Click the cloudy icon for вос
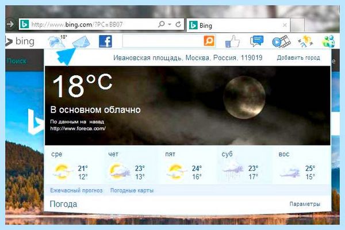 coord(290,172)
